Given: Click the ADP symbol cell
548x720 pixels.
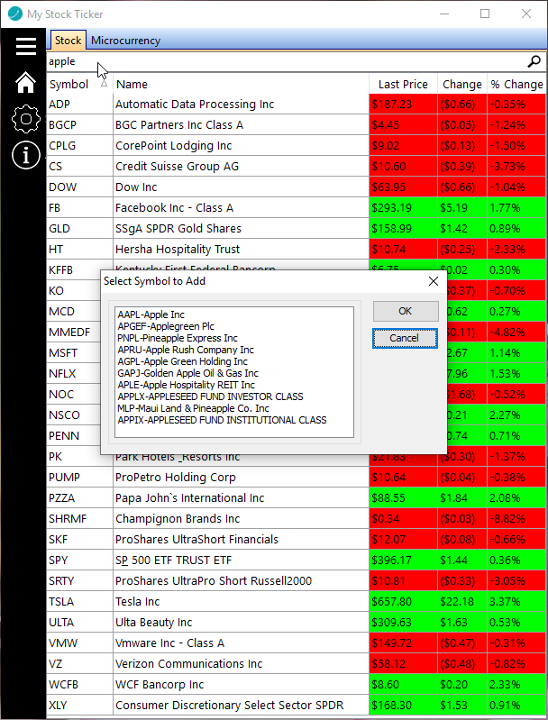Looking at the screenshot, I should (79, 105).
